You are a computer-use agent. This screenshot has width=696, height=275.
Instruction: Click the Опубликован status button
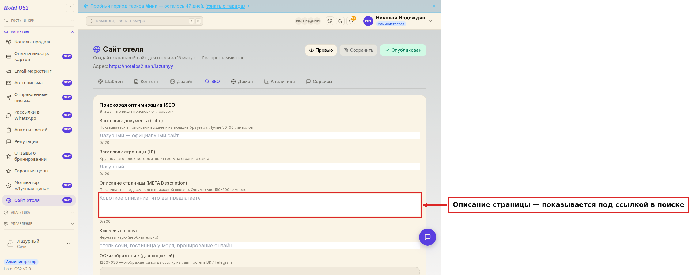point(403,50)
